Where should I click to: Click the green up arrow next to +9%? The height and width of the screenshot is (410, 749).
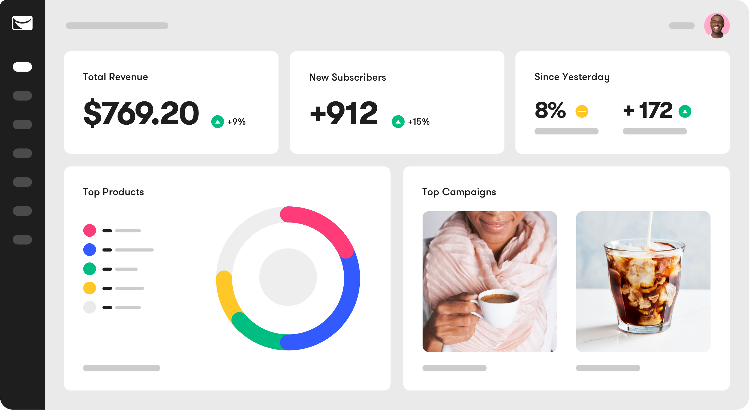[218, 122]
